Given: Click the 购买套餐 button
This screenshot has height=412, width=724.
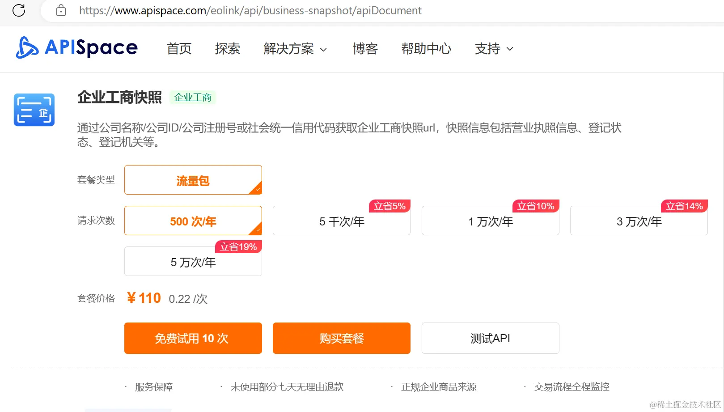Looking at the screenshot, I should (x=342, y=338).
